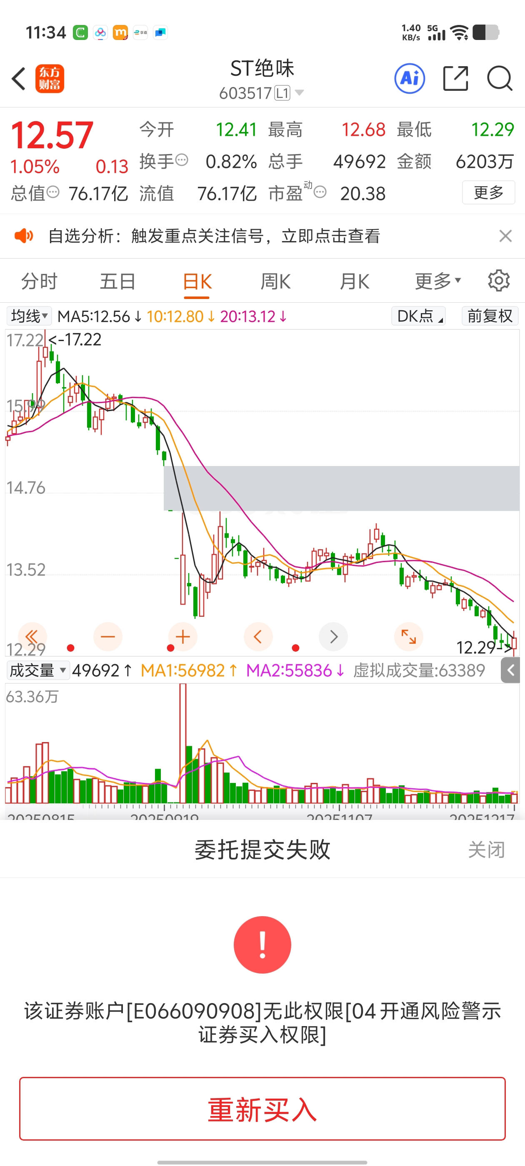525x1166 pixels.
Task: Zoom in chart with plus button
Action: click(182, 636)
